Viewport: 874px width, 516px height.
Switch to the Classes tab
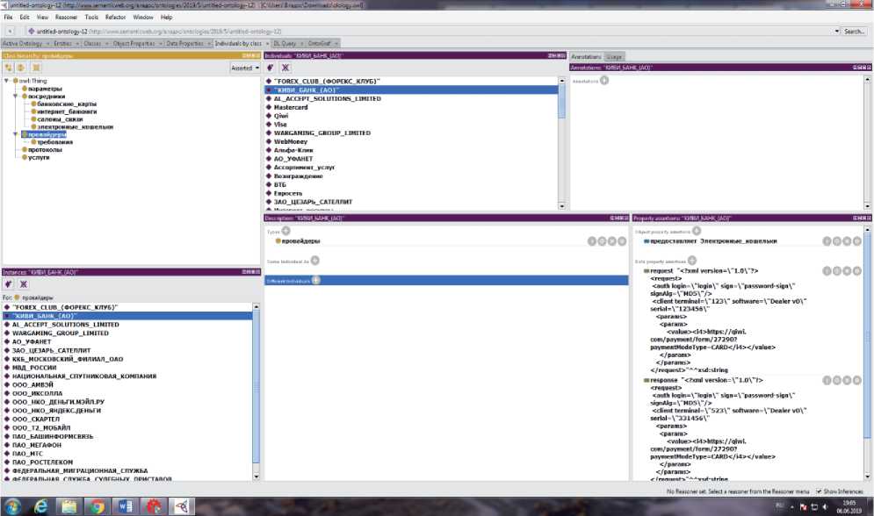92,43
